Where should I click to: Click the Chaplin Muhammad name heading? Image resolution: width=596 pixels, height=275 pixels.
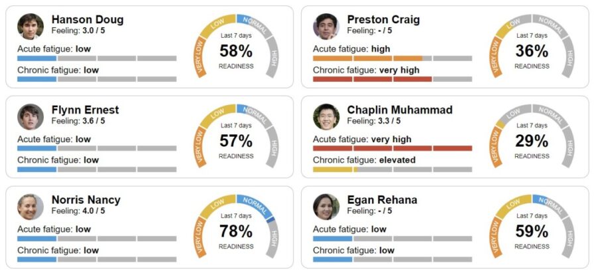pos(400,110)
